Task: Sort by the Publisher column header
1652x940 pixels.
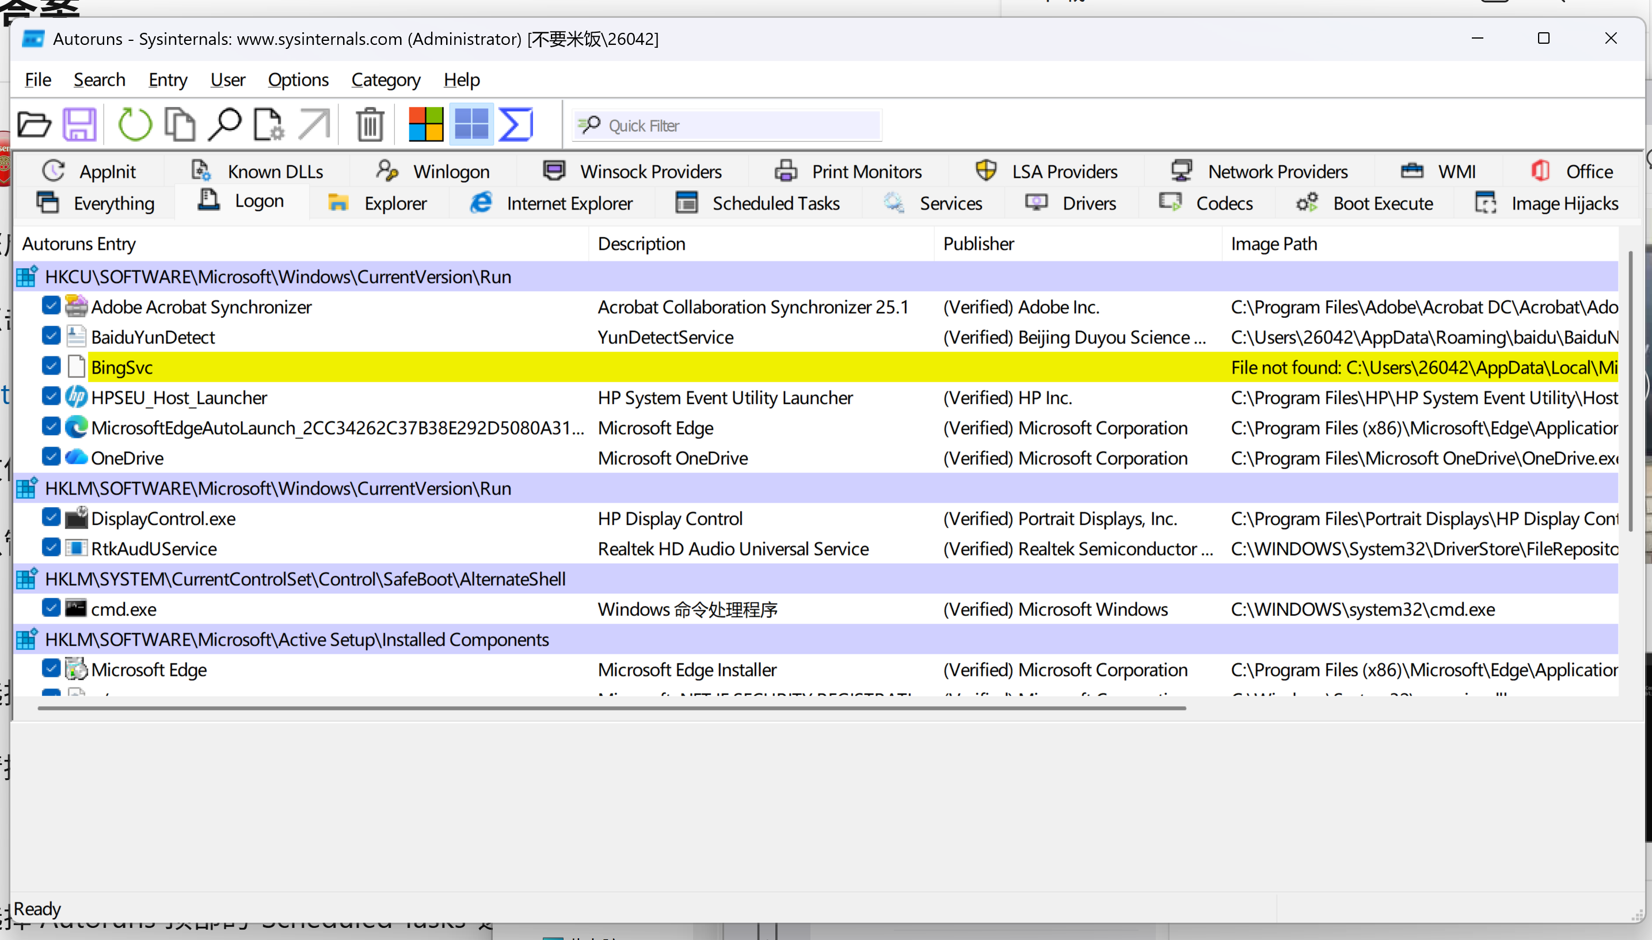Action: [x=1078, y=243]
